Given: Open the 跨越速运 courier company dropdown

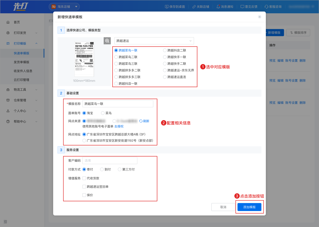Looking at the screenshot, I should pos(154,41).
